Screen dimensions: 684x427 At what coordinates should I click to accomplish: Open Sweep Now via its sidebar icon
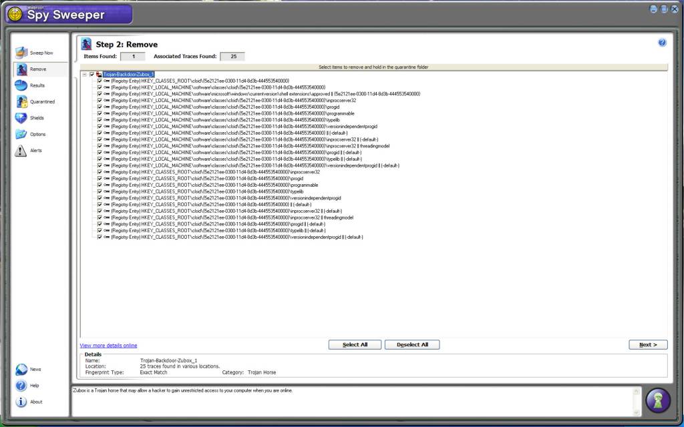point(21,53)
